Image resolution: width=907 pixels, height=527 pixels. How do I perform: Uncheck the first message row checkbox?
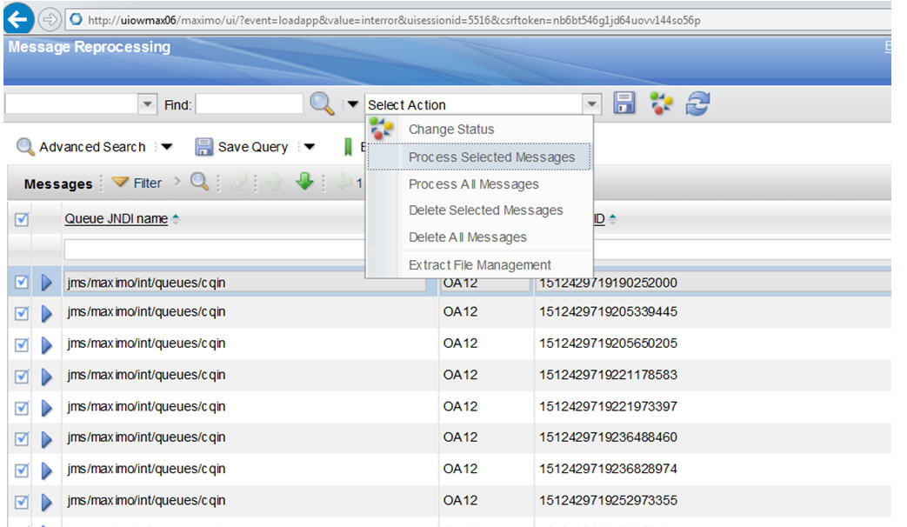click(x=21, y=283)
